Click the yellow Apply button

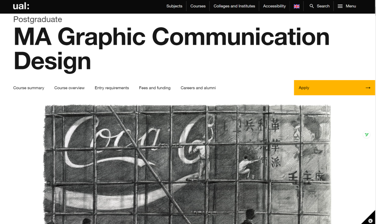pyautogui.click(x=334, y=88)
